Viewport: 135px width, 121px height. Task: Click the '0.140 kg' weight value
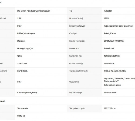coord(21,116)
